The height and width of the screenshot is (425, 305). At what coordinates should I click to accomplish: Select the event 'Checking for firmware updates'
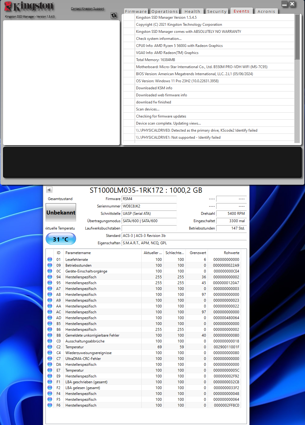coord(209,116)
